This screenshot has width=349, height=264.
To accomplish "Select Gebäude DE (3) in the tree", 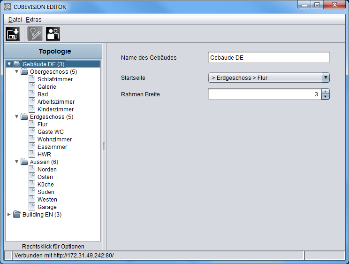I will pos(44,64).
